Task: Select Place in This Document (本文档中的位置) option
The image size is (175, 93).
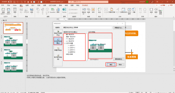Action: pyautogui.click(x=58, y=41)
